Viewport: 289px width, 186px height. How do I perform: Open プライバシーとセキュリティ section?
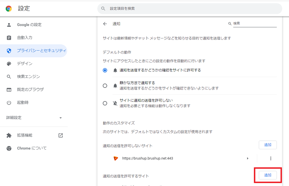(33, 51)
